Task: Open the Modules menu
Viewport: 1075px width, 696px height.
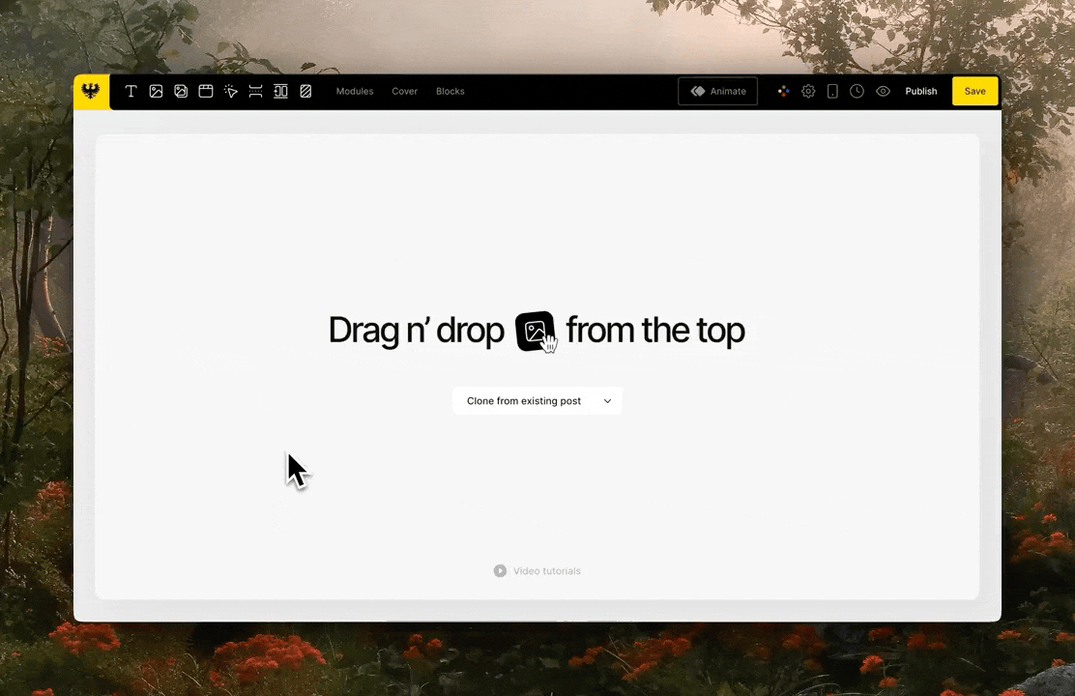Action: point(355,91)
